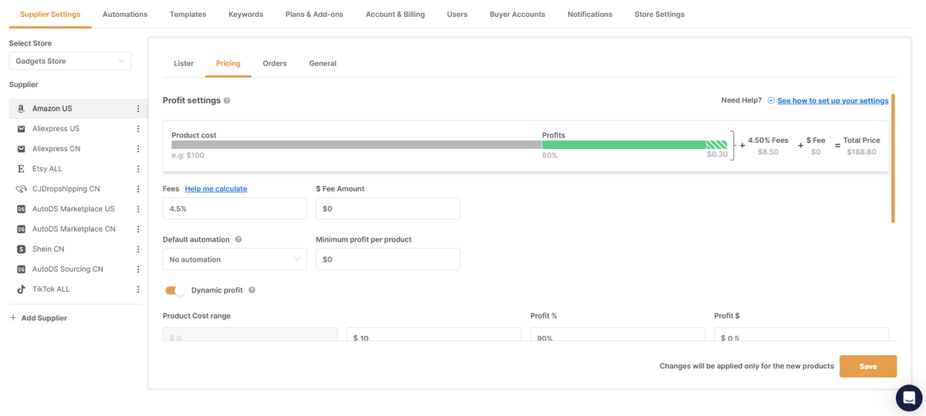926x416 pixels.
Task: Select AutoDS Marketplace CN supplier
Action: coord(74,229)
